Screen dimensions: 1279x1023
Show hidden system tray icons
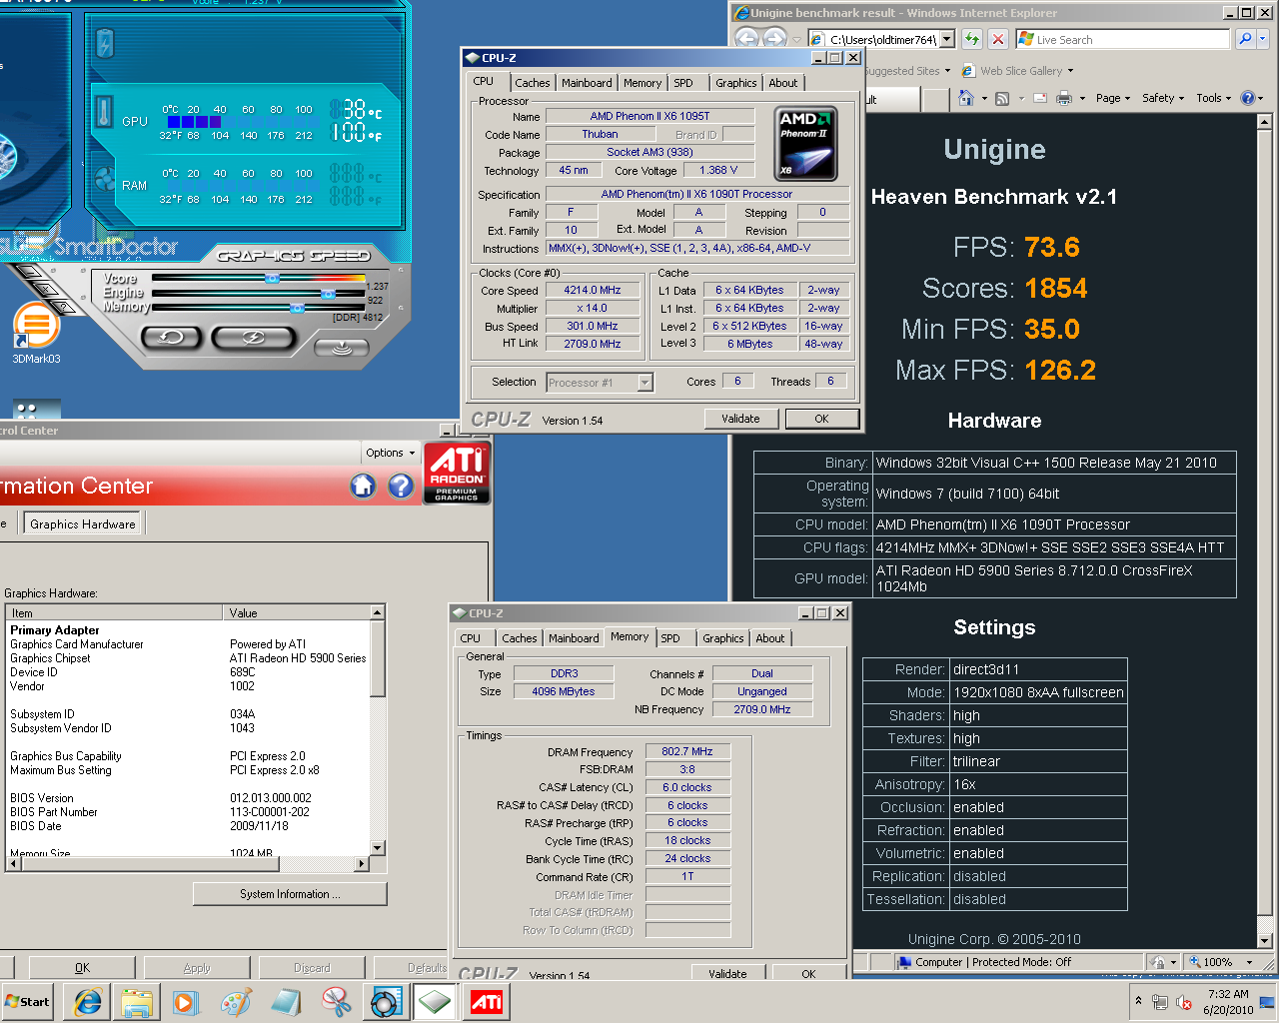click(1138, 1001)
